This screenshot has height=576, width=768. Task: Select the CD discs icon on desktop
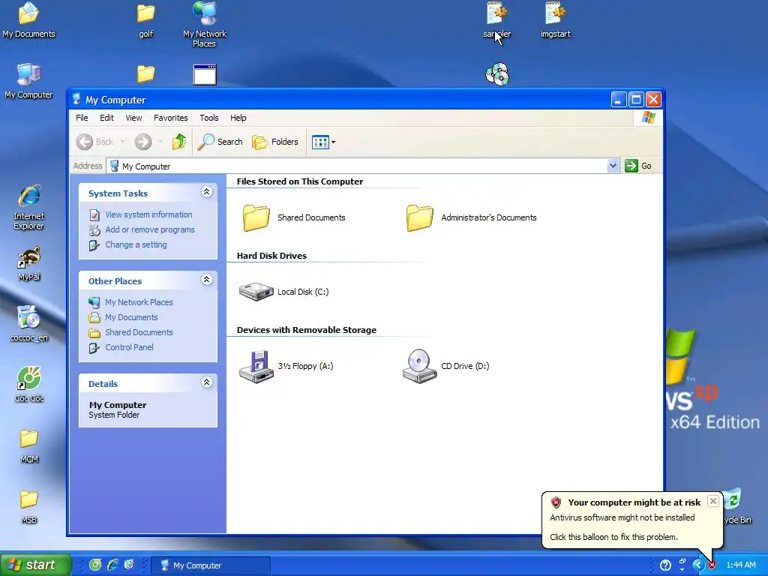pyautogui.click(x=496, y=74)
